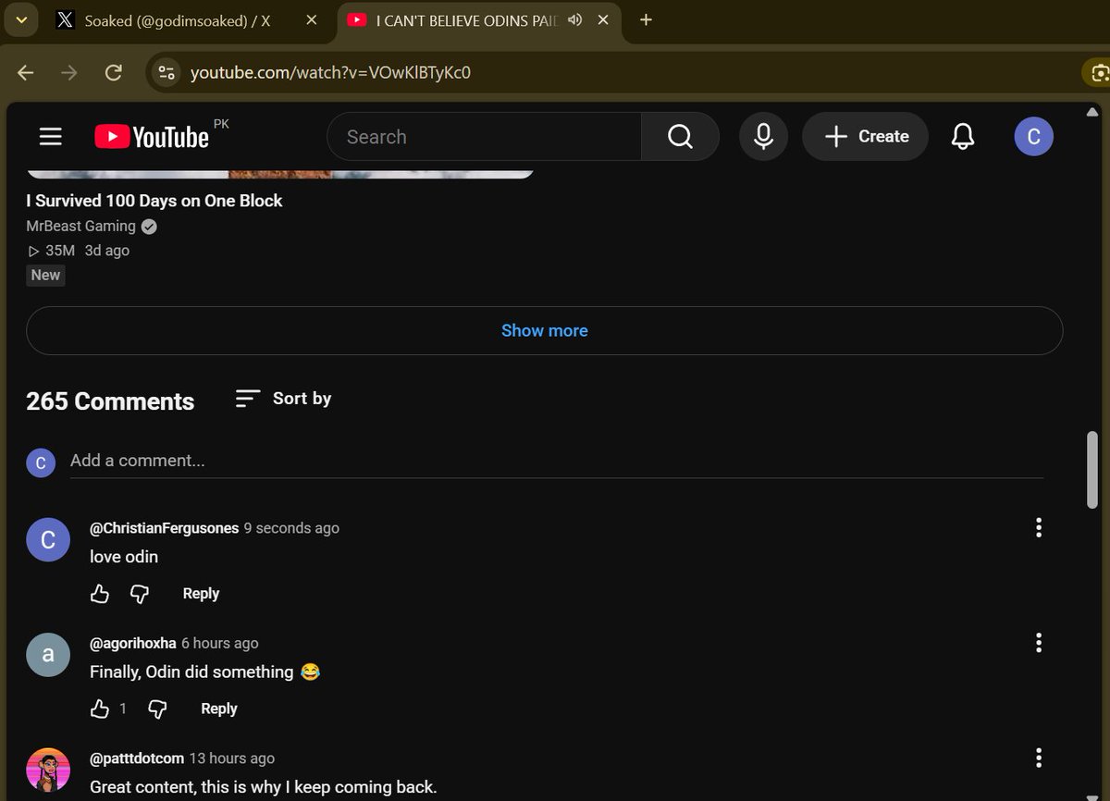
Task: Like the 'love odin' comment
Action: [x=100, y=594]
